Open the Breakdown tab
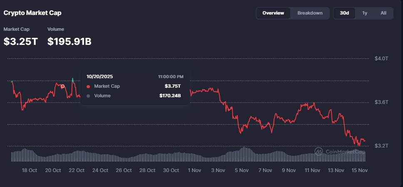The image size is (403, 187). [x=310, y=13]
